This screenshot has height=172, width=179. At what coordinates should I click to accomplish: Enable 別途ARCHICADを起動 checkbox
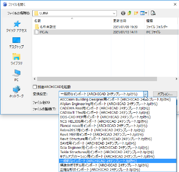[x=35, y=87]
